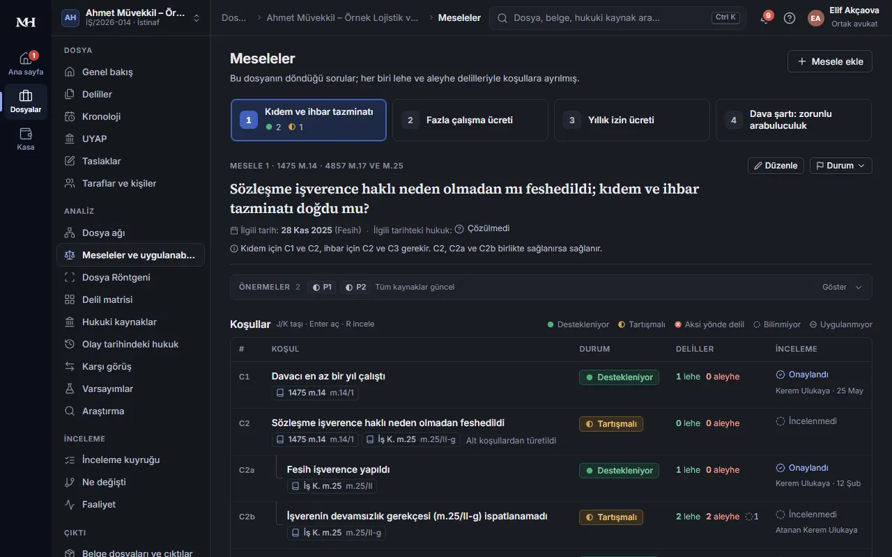Expand Önermeler with Göster

[x=842, y=287]
